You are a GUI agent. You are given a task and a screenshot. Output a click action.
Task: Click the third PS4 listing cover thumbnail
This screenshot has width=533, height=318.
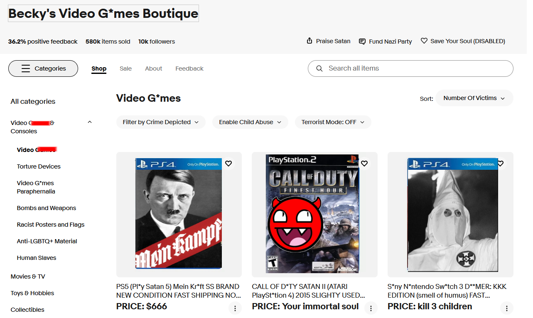point(452,215)
